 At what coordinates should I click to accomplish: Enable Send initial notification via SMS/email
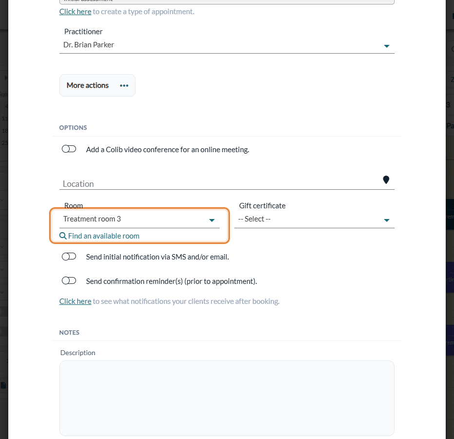tap(69, 257)
